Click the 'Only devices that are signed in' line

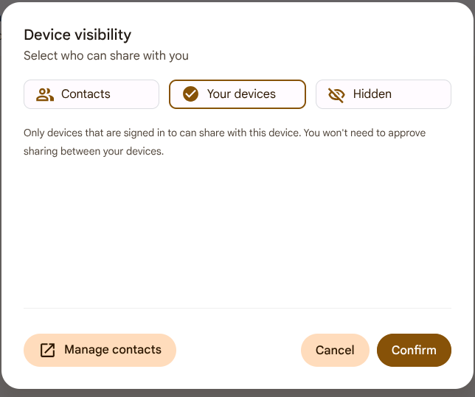click(x=224, y=133)
